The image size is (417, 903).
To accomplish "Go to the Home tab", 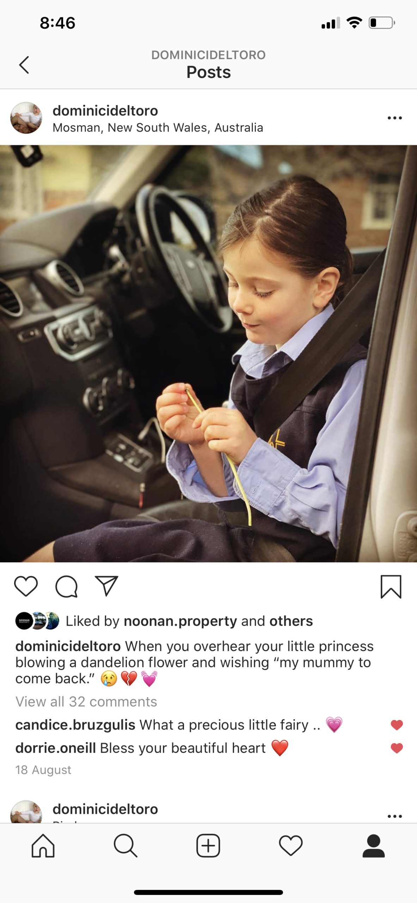I will click(43, 846).
